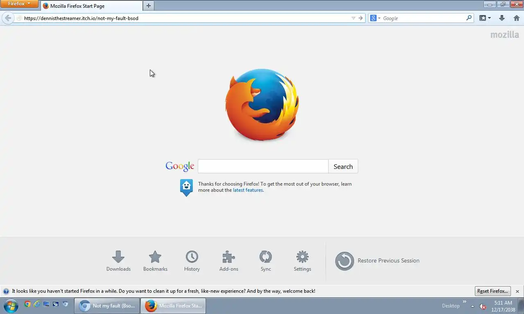Click Restore Previous Session
This screenshot has height=314, width=524.
point(377,261)
